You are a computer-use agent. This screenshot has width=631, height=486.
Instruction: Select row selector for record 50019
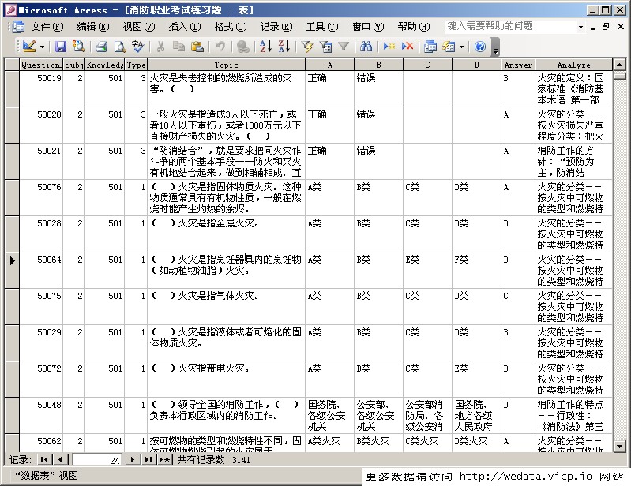coord(12,89)
